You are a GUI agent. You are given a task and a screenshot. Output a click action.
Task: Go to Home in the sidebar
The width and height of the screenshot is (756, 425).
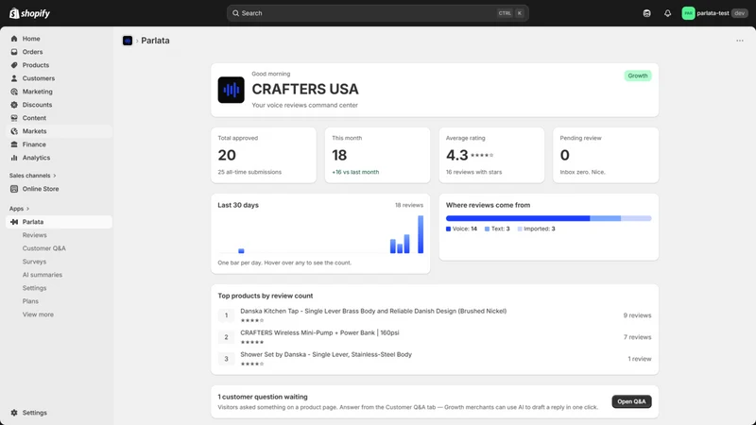31,39
